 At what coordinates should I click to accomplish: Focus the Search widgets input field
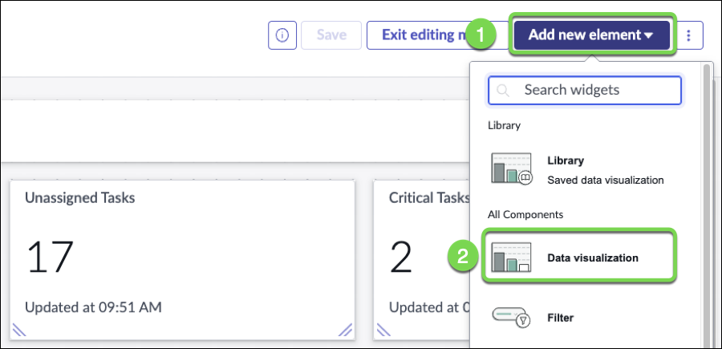(x=594, y=91)
